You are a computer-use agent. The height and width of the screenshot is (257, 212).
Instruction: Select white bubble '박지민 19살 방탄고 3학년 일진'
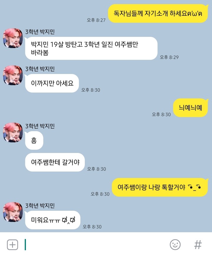pyautogui.click(x=91, y=48)
